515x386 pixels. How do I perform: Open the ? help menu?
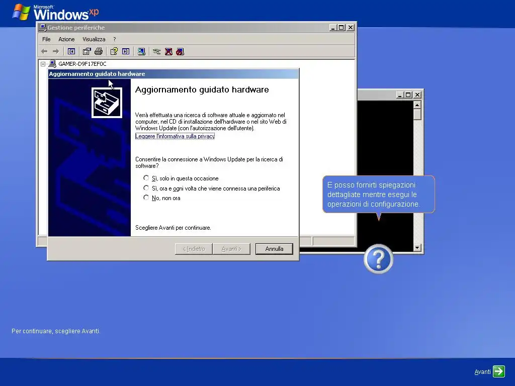click(115, 39)
